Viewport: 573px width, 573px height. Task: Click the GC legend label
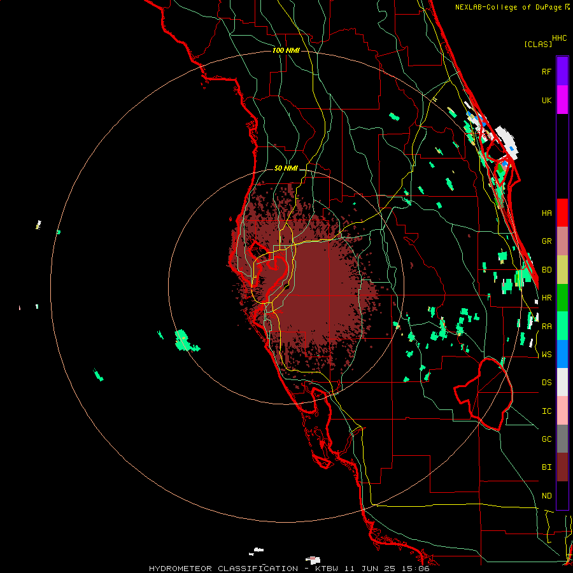click(546, 439)
